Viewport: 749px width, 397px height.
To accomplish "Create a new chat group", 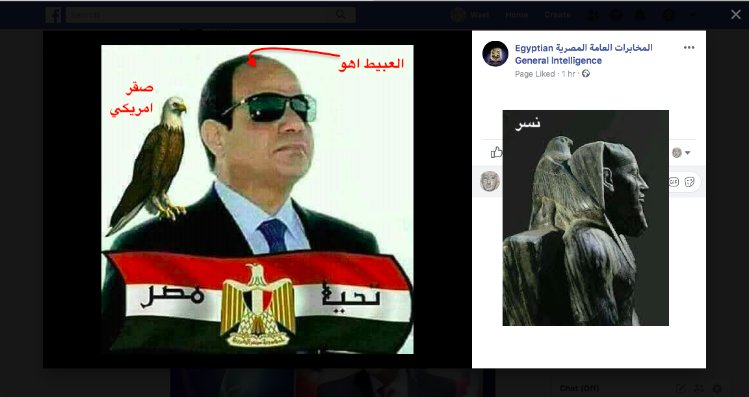I will point(699,389).
